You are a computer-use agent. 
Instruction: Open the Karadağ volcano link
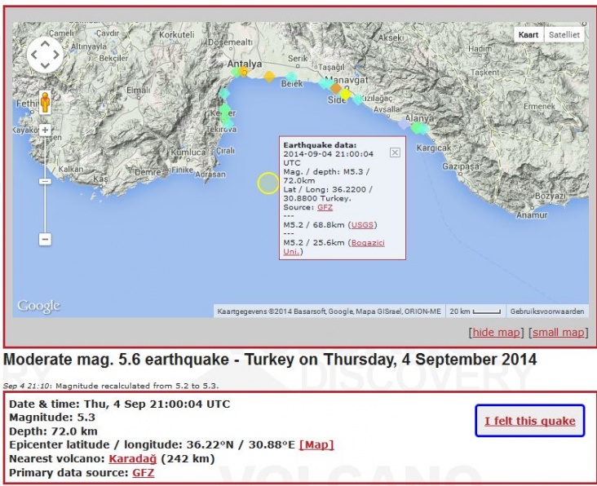click(x=133, y=458)
